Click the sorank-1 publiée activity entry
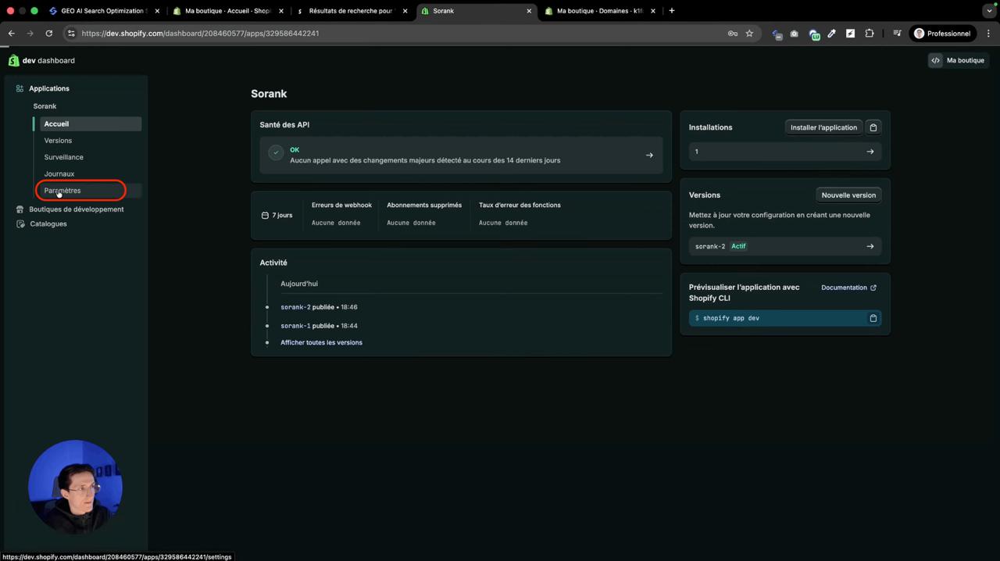The width and height of the screenshot is (1000, 561). coord(319,326)
